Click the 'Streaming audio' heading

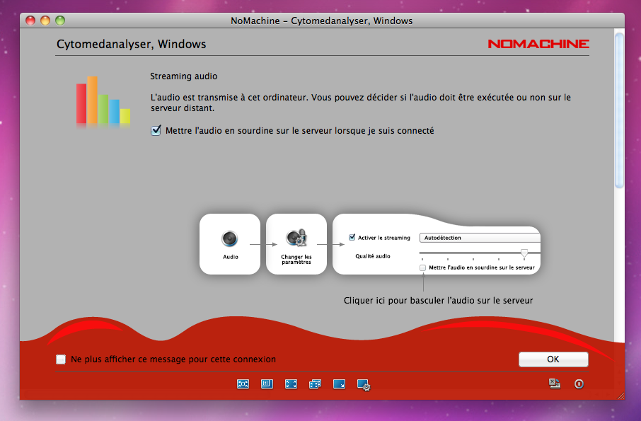[x=183, y=76]
